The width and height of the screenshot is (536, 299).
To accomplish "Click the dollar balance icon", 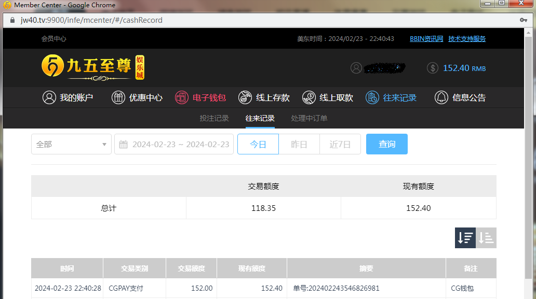I will coord(433,68).
